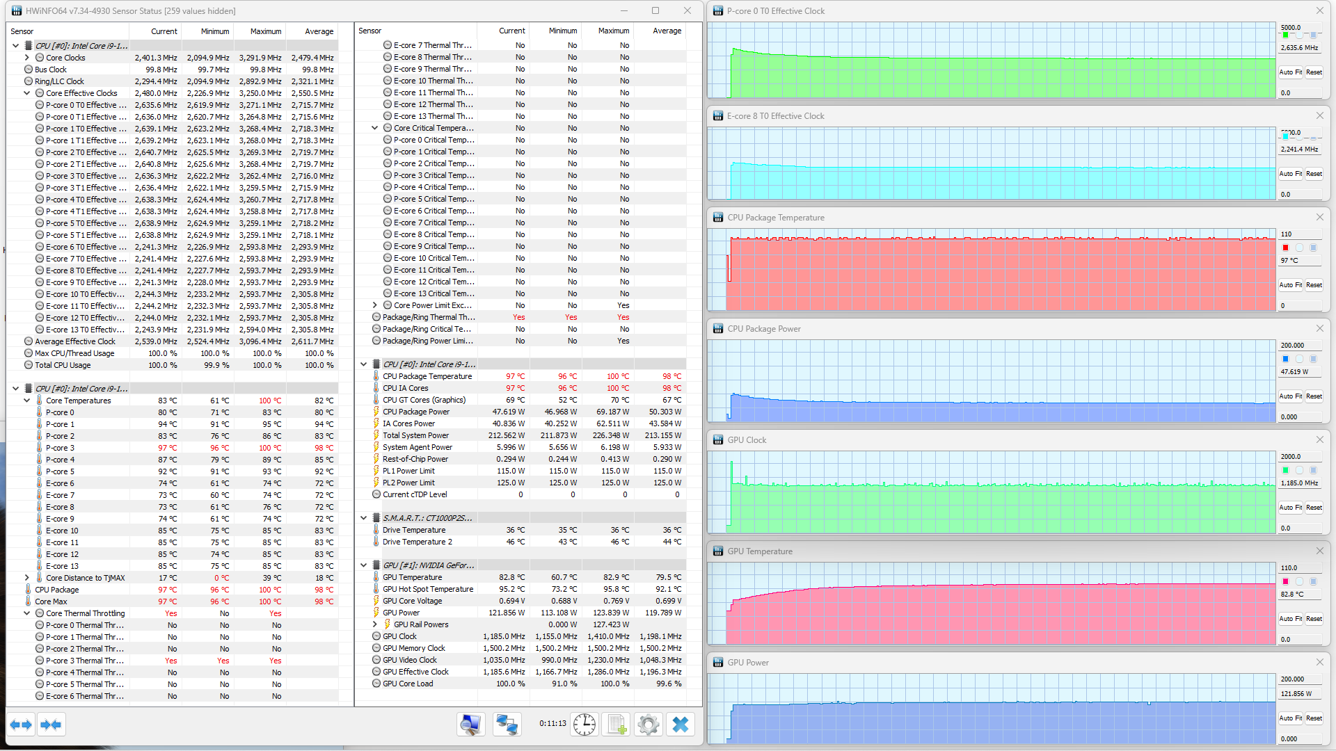Click the log file with plus icon
This screenshot has width=1336, height=751.
617,725
